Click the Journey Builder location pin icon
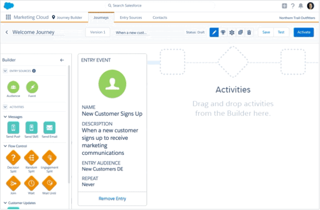This screenshot has height=210, width=320. (x=54, y=17)
